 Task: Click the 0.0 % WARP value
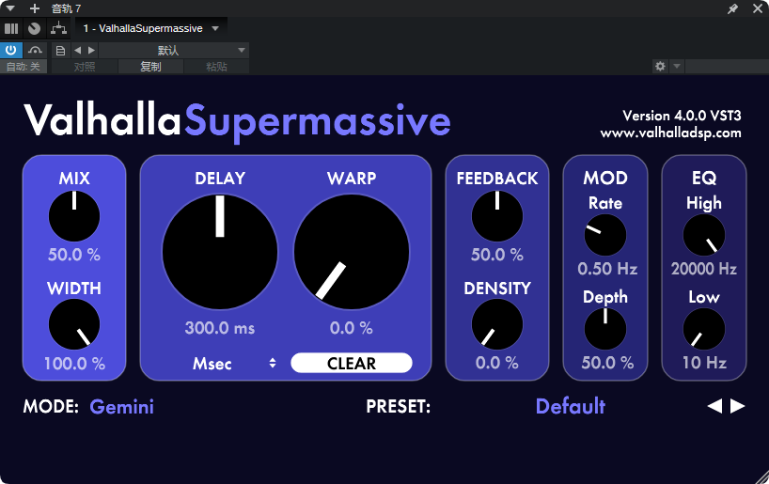[352, 328]
